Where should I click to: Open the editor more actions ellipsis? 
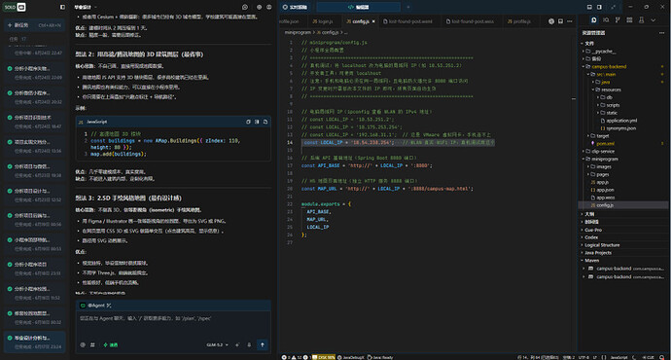point(570,21)
